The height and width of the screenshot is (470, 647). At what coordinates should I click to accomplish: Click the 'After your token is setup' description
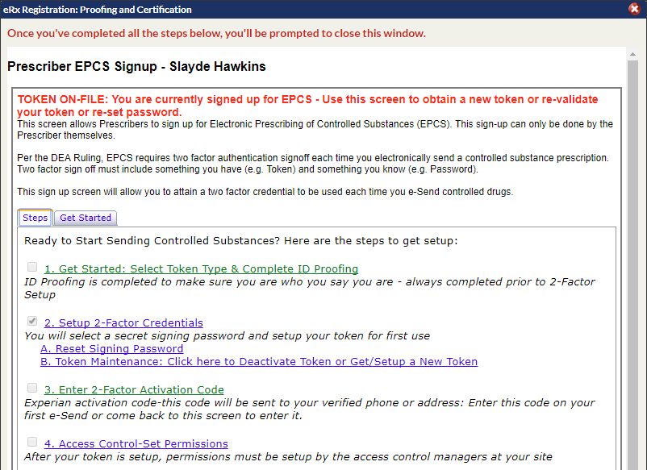coord(288,457)
